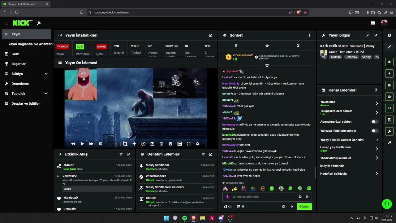Screen dimensions: 396x223
Task: Click İzleyici Yönlendir
Action: (x=332, y=166)
